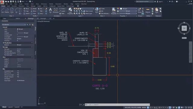The width and height of the screenshot is (193, 109).
Task: Click the Trim tool
Action: pyautogui.click(x=40, y=9)
